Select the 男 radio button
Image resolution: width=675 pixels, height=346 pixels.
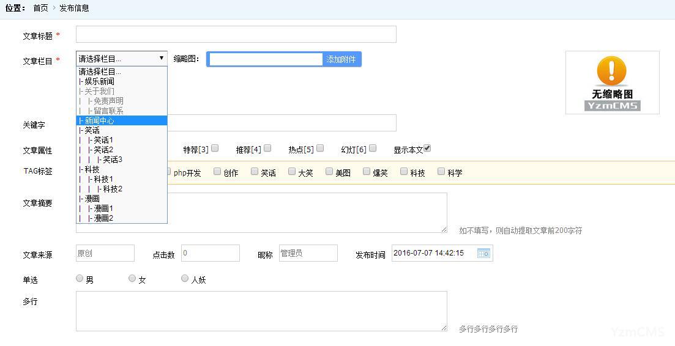point(80,278)
